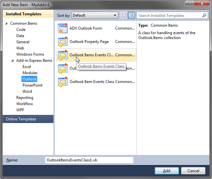Click the Cancel button
212x179 pixels.
click(193, 171)
